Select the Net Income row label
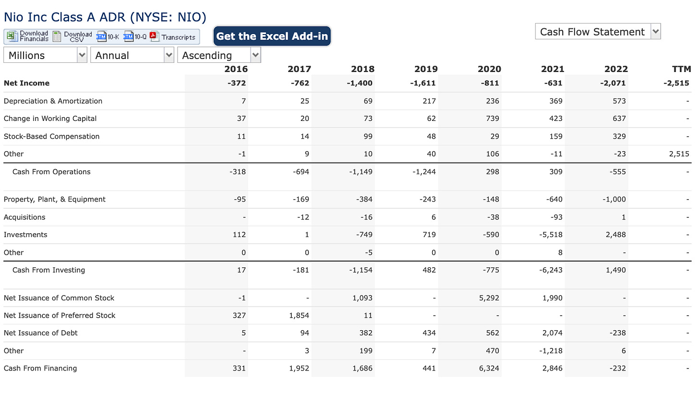699x393 pixels. pos(26,83)
